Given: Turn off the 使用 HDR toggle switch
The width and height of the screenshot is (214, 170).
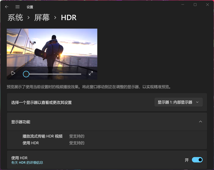Looking at the screenshot, I should tap(197, 160).
